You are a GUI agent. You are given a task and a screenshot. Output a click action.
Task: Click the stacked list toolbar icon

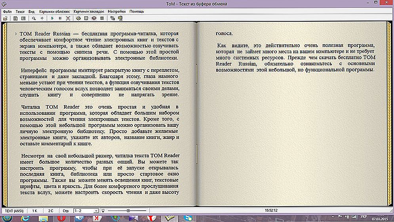point(102,18)
